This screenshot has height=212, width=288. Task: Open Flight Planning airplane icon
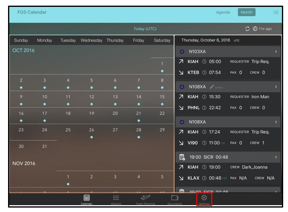point(145,198)
